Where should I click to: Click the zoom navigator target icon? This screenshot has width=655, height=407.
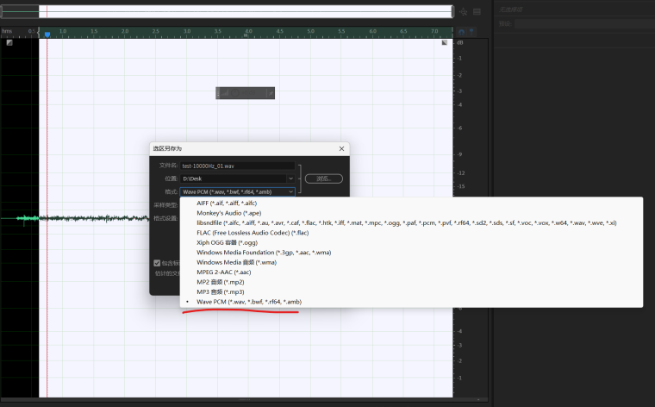click(465, 12)
